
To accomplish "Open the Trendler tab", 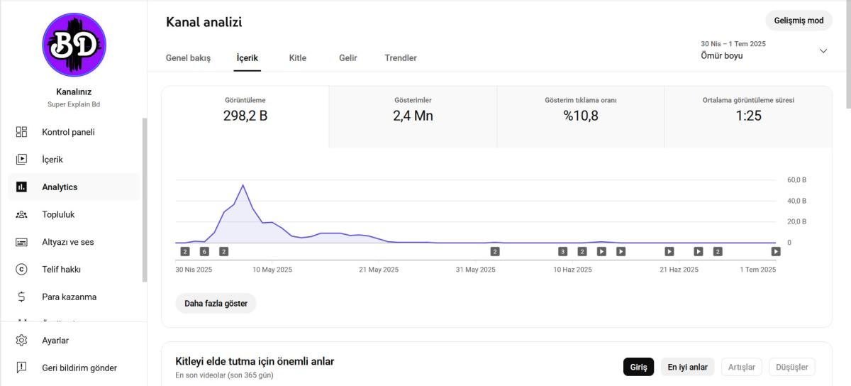I will pos(401,58).
